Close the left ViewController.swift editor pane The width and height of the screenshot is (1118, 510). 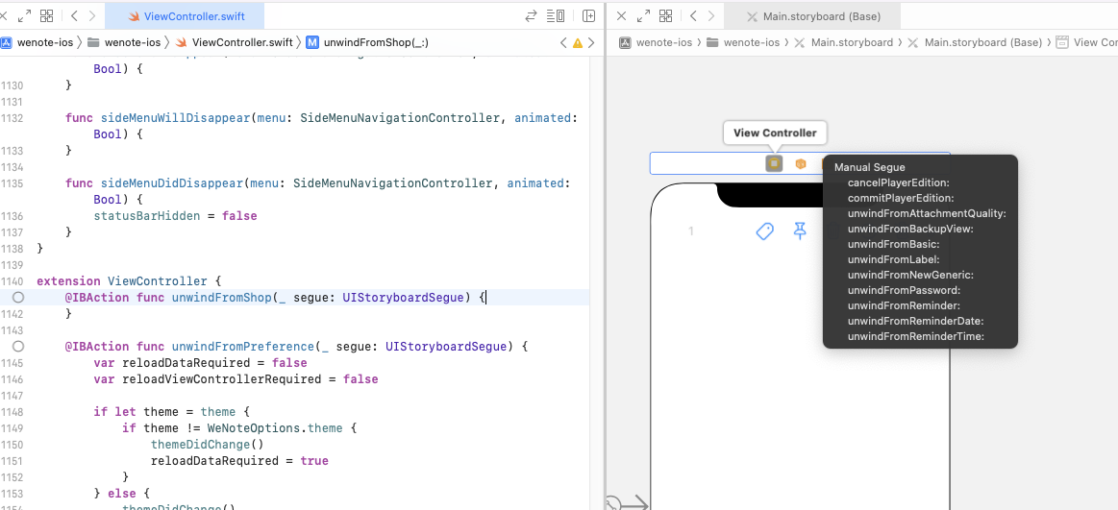point(3,15)
